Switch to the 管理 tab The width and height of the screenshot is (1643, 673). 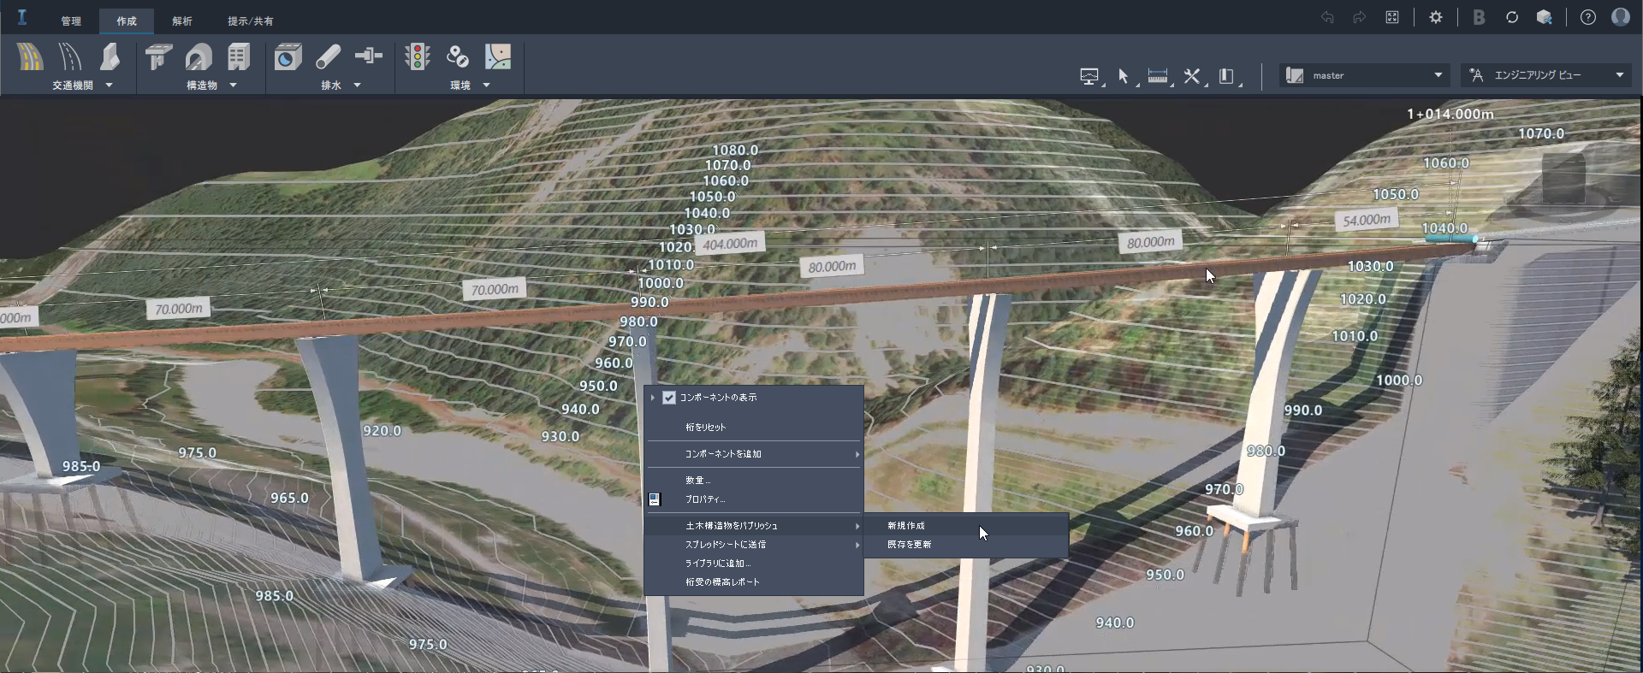71,21
